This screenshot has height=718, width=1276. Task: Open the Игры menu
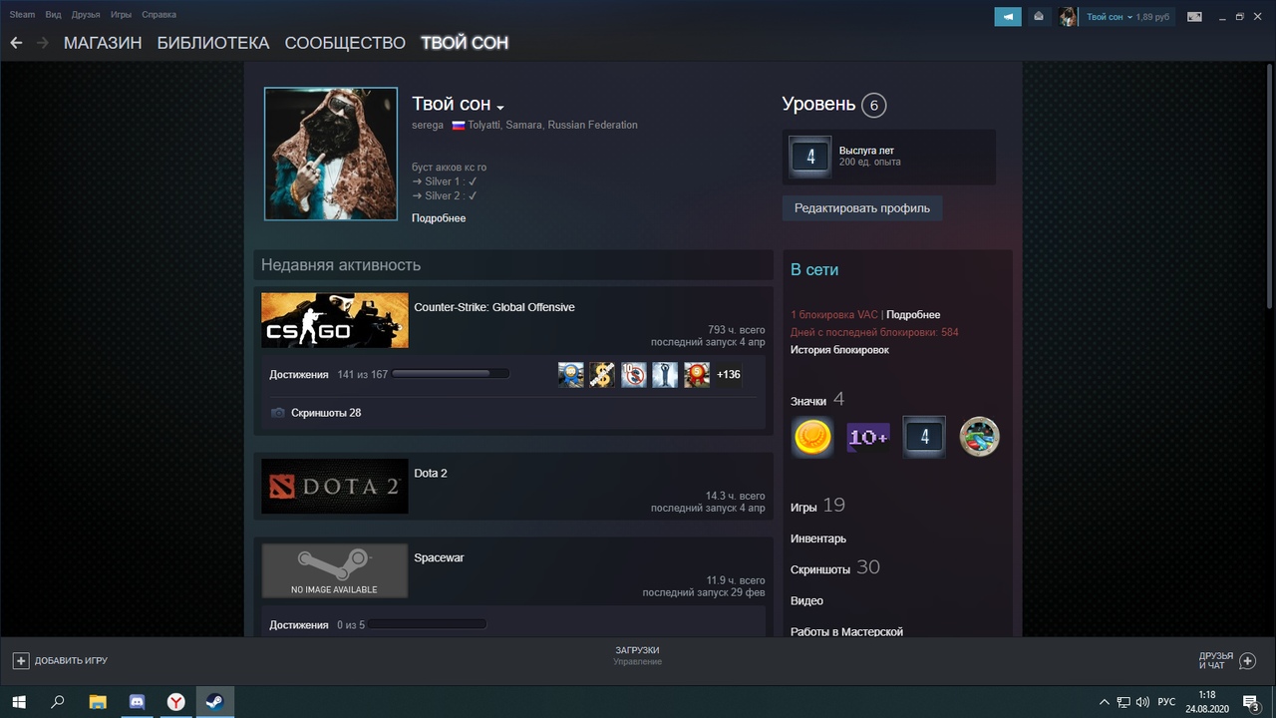[121, 15]
